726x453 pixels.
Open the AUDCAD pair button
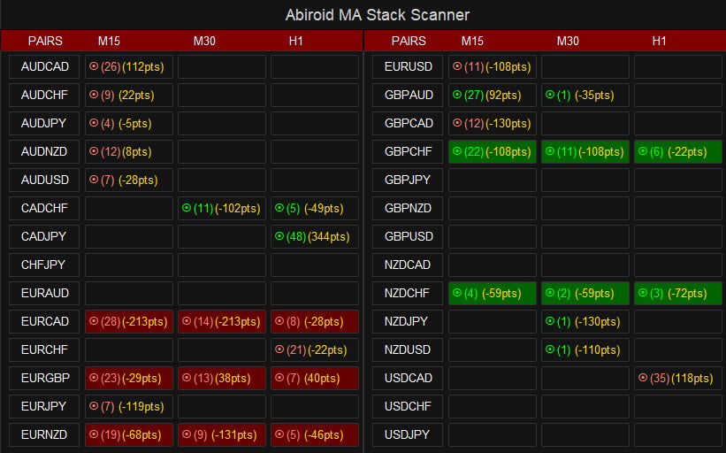[x=45, y=66]
